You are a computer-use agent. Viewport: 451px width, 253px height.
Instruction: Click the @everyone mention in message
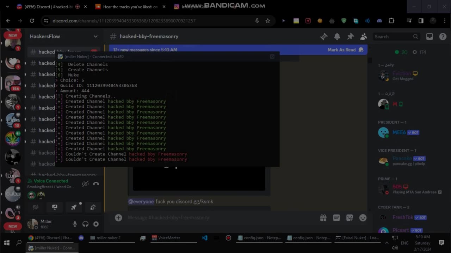pos(141,201)
